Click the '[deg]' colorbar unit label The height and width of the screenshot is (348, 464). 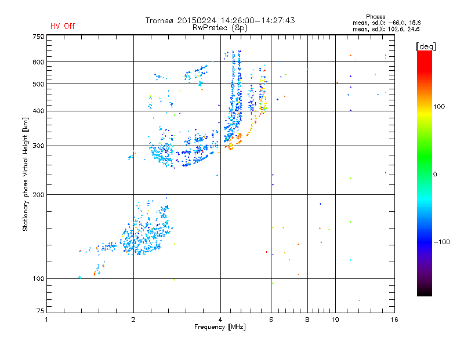coord(426,46)
